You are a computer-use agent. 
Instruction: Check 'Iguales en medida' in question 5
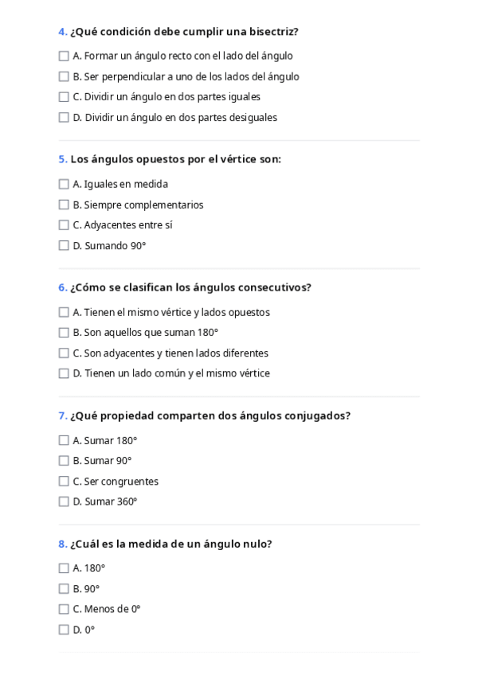pyautogui.click(x=64, y=185)
